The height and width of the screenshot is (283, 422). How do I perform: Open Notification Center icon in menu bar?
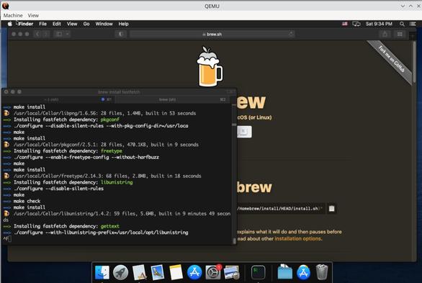pos(413,24)
